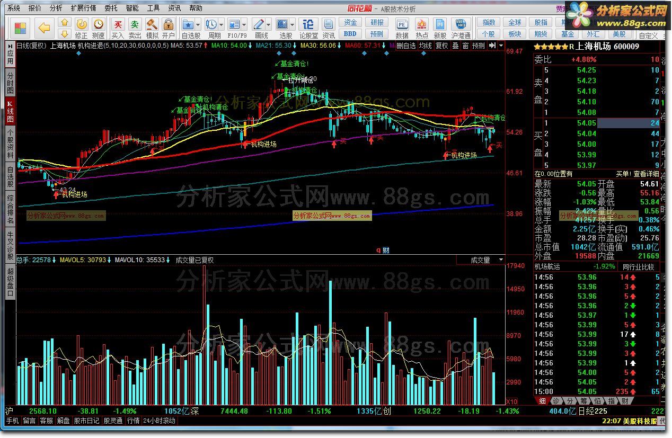Toggle 复权 price adjustment
This screenshot has height=438, width=672.
point(441,46)
